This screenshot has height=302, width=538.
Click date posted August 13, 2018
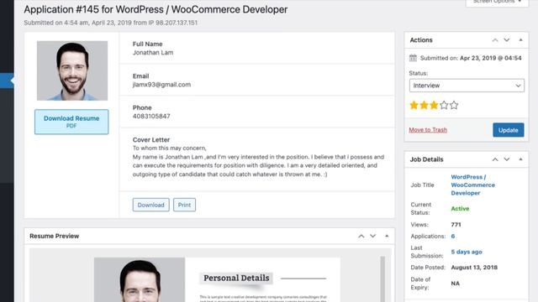pyautogui.click(x=474, y=268)
